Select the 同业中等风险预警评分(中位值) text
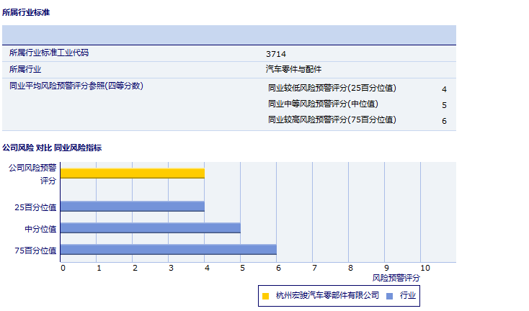 pos(323,104)
